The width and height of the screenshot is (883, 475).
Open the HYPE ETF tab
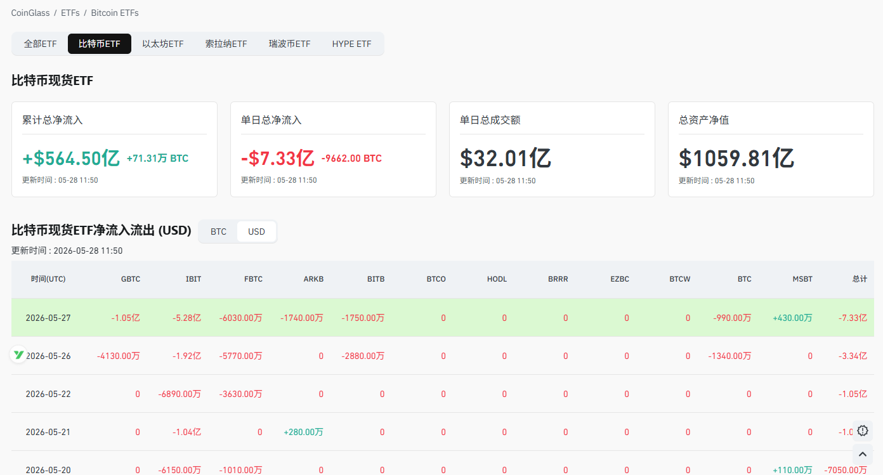[x=351, y=44]
